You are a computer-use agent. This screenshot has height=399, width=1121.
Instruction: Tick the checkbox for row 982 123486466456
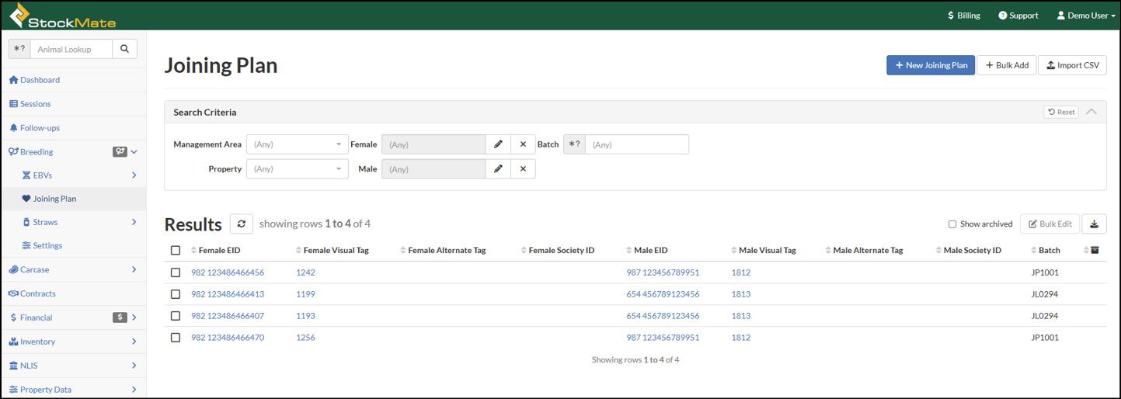pos(176,272)
